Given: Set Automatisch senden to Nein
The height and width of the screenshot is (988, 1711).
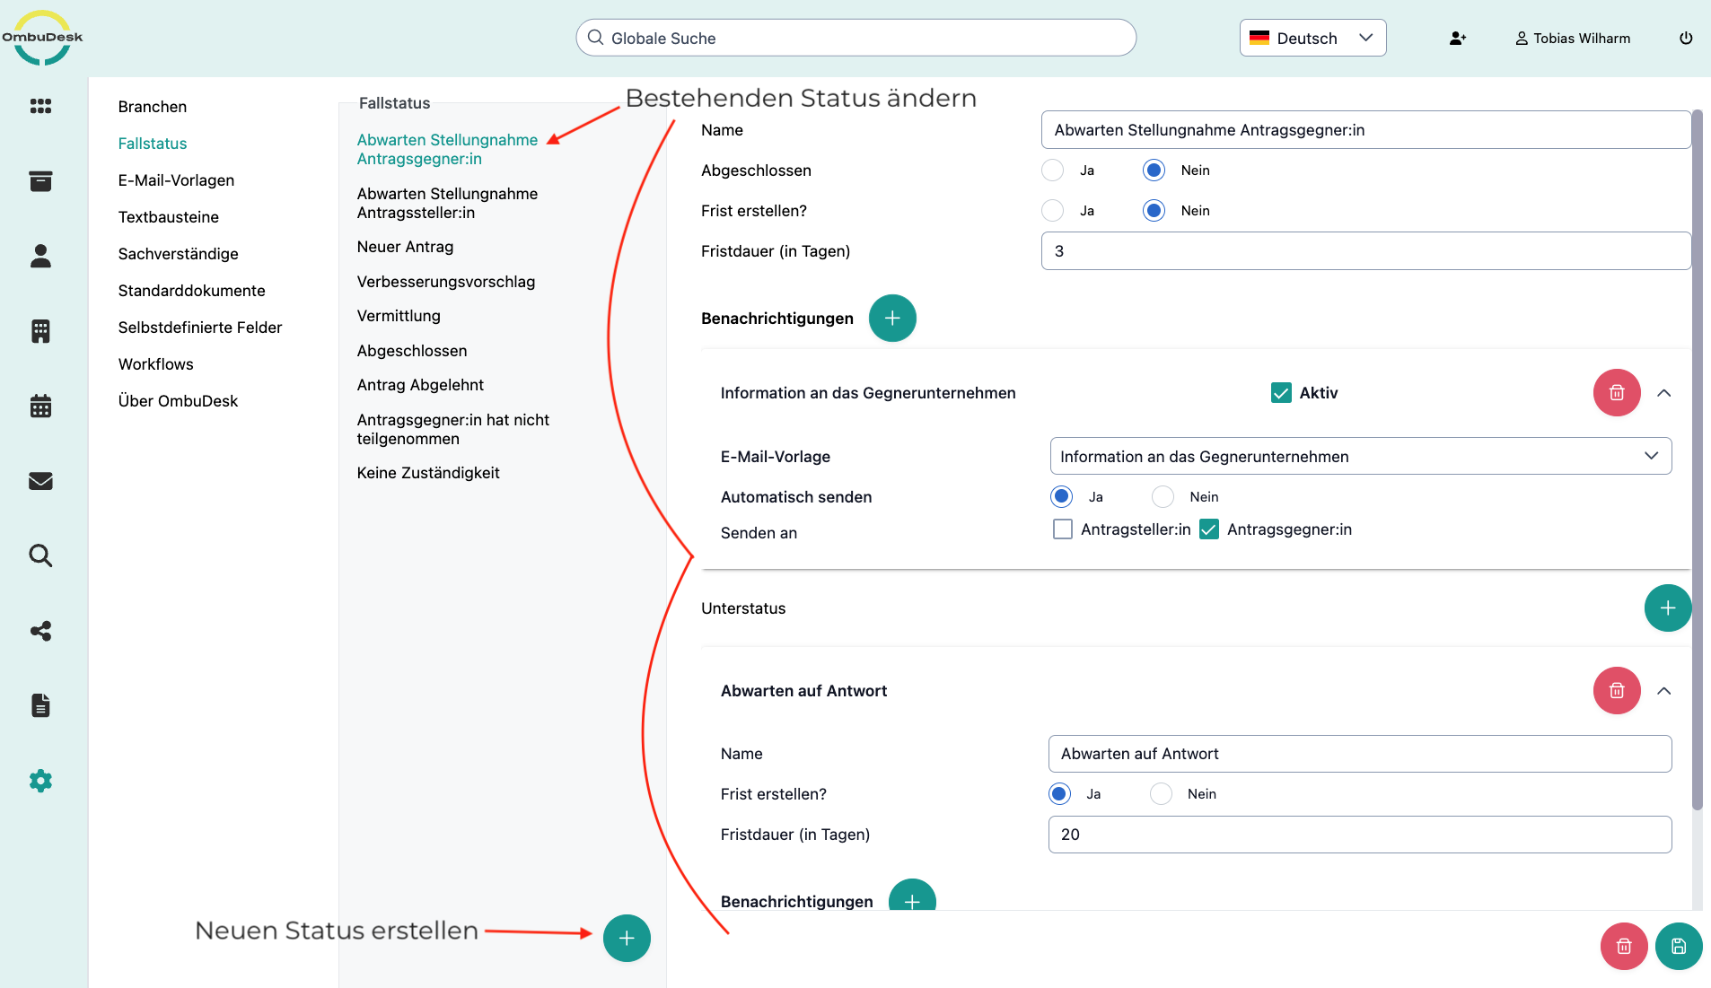Looking at the screenshot, I should pos(1163,497).
